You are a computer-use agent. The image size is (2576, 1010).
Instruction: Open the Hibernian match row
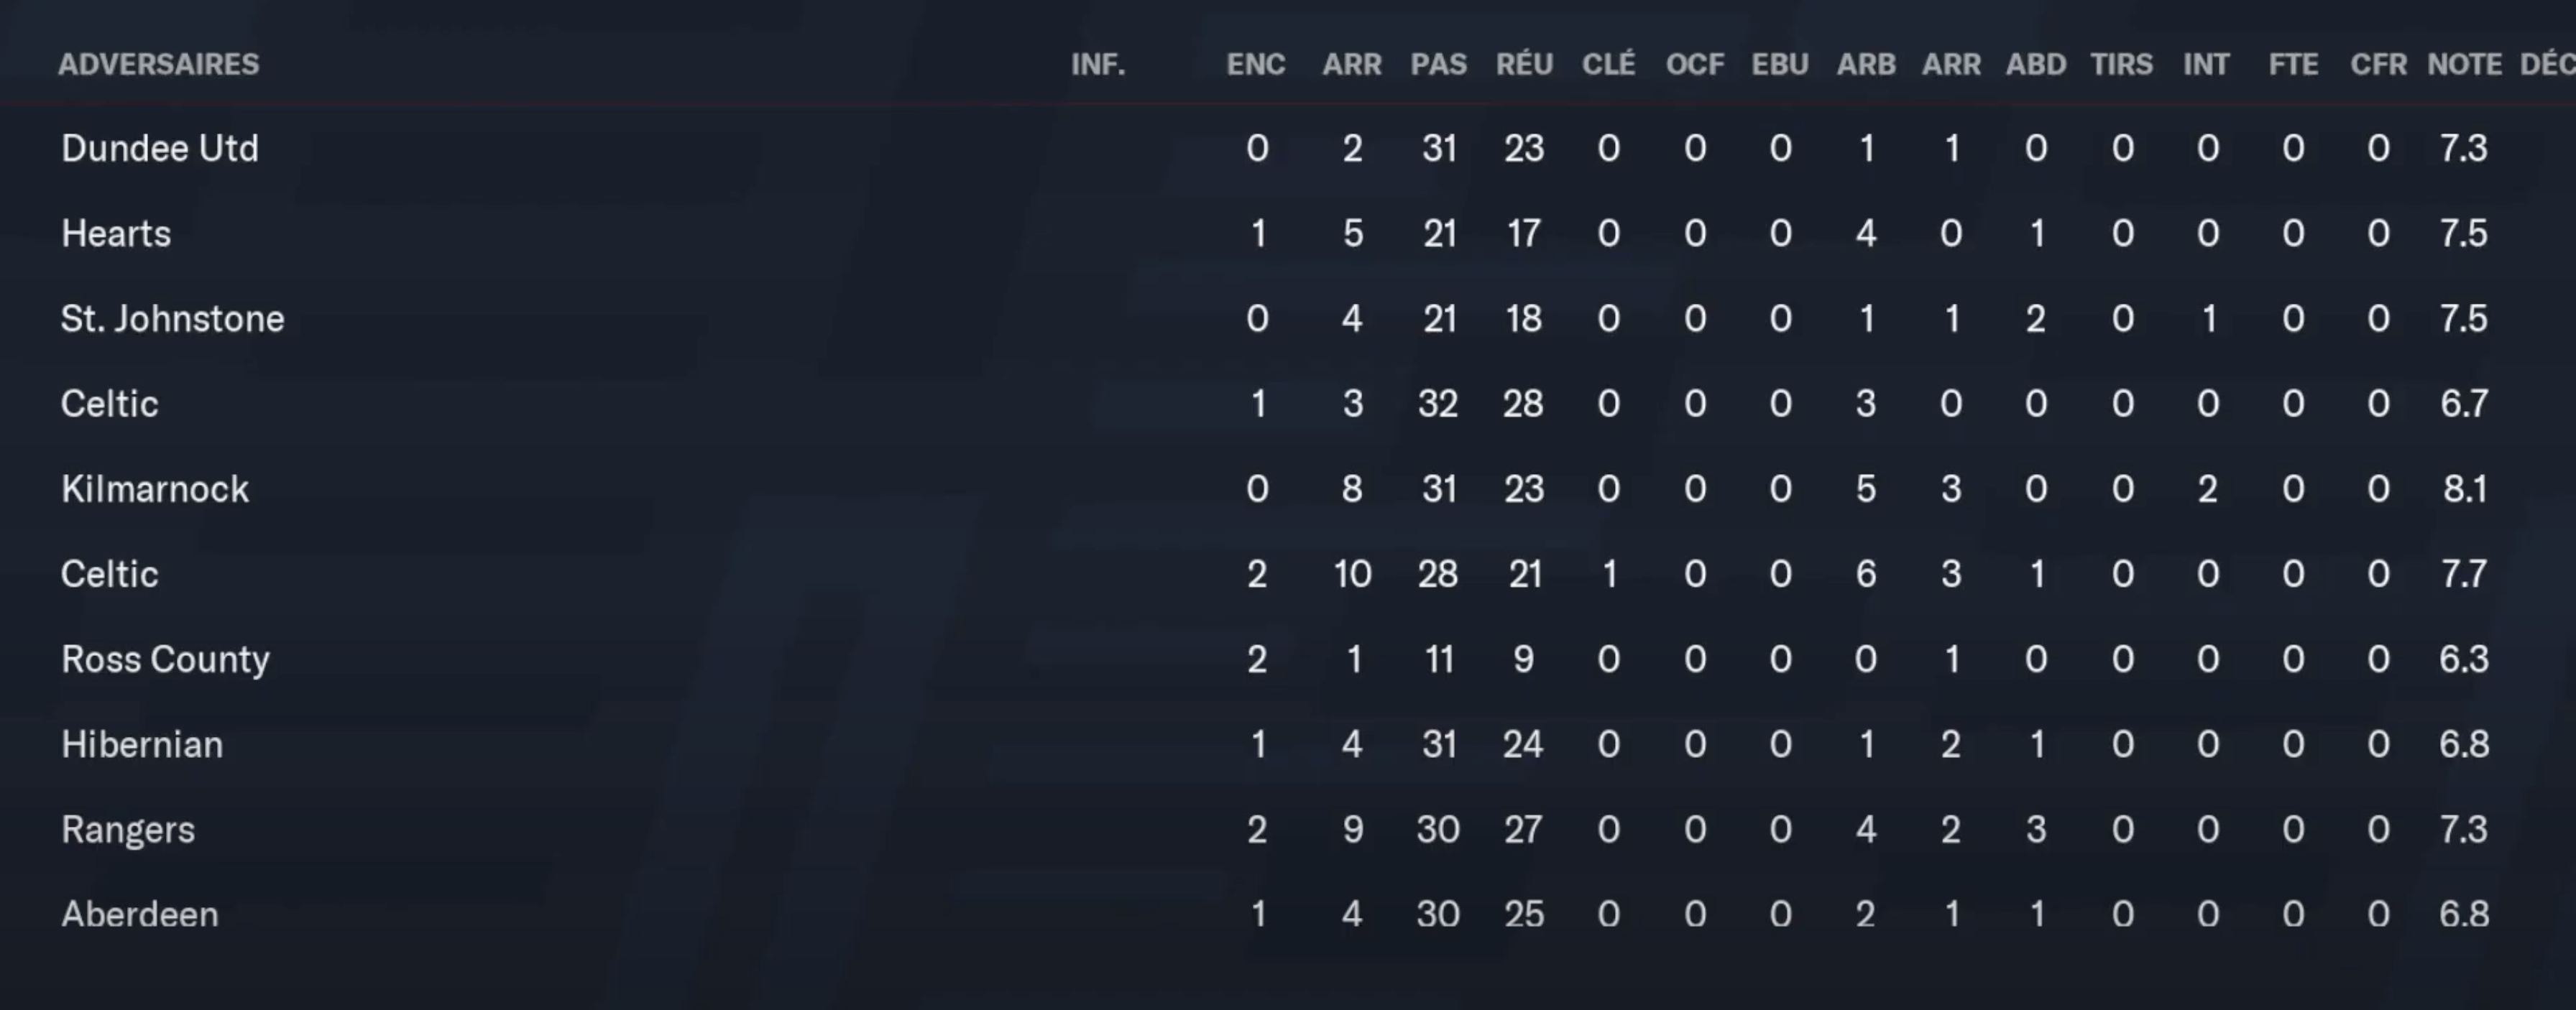point(142,744)
